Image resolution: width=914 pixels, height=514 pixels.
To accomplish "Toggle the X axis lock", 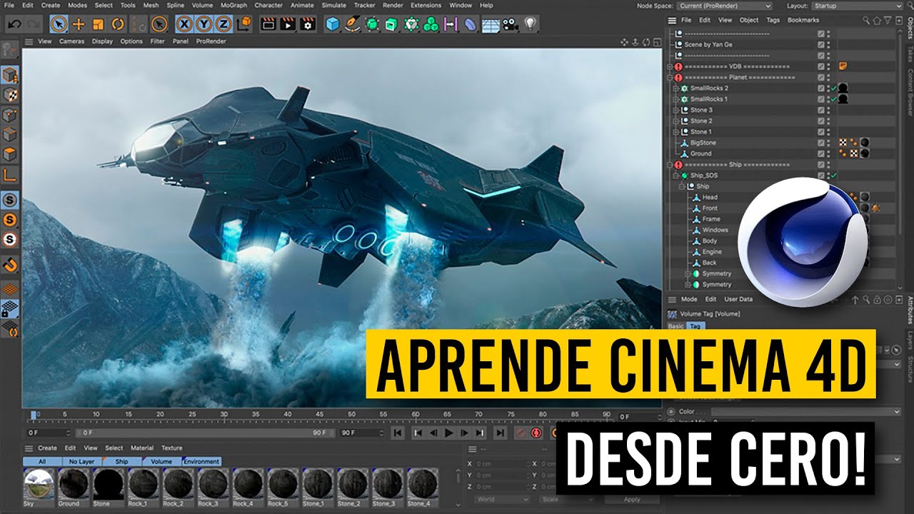I will (184, 24).
